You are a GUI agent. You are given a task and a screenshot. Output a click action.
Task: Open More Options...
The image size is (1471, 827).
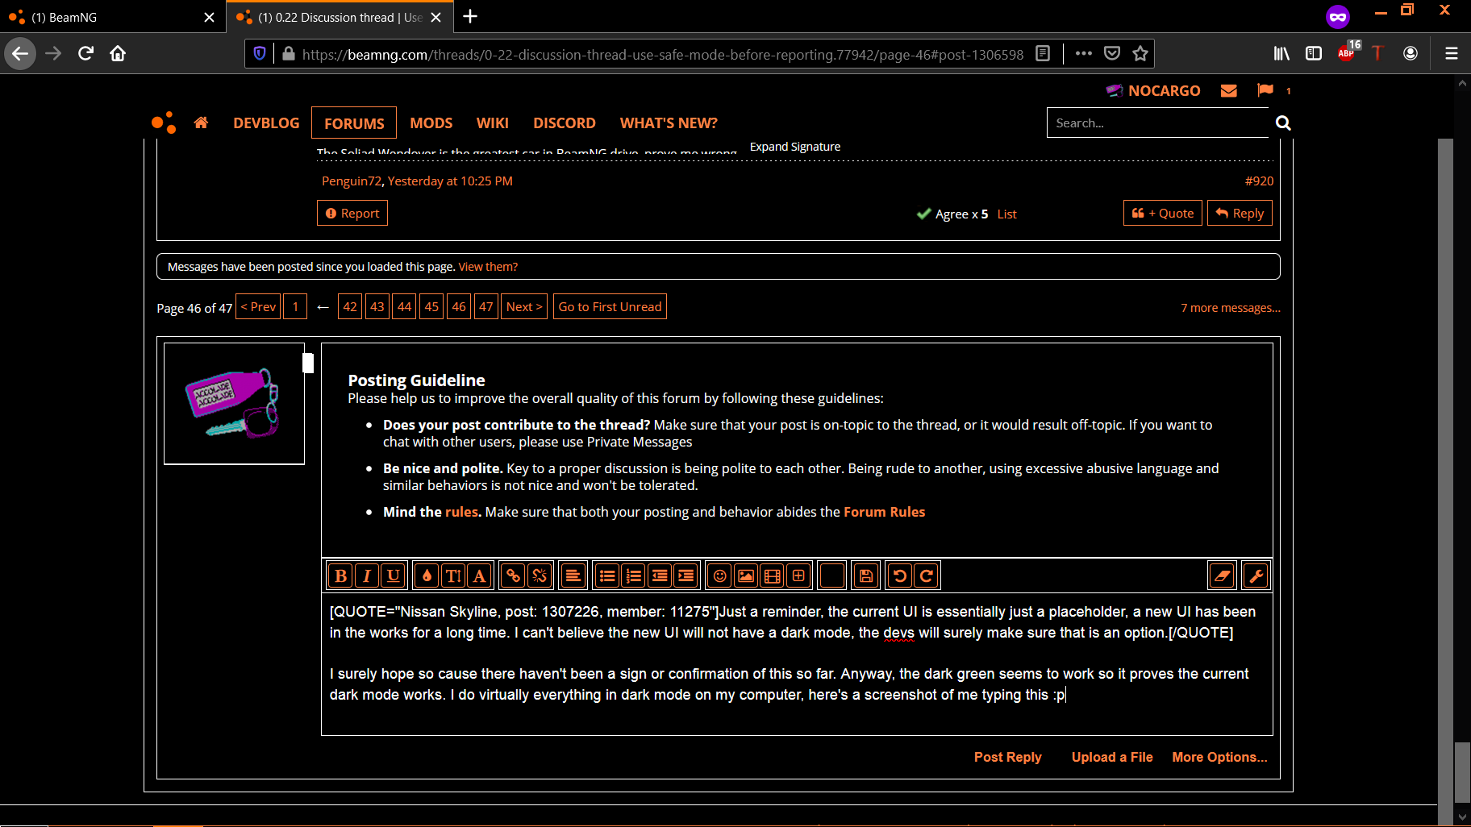coord(1219,757)
